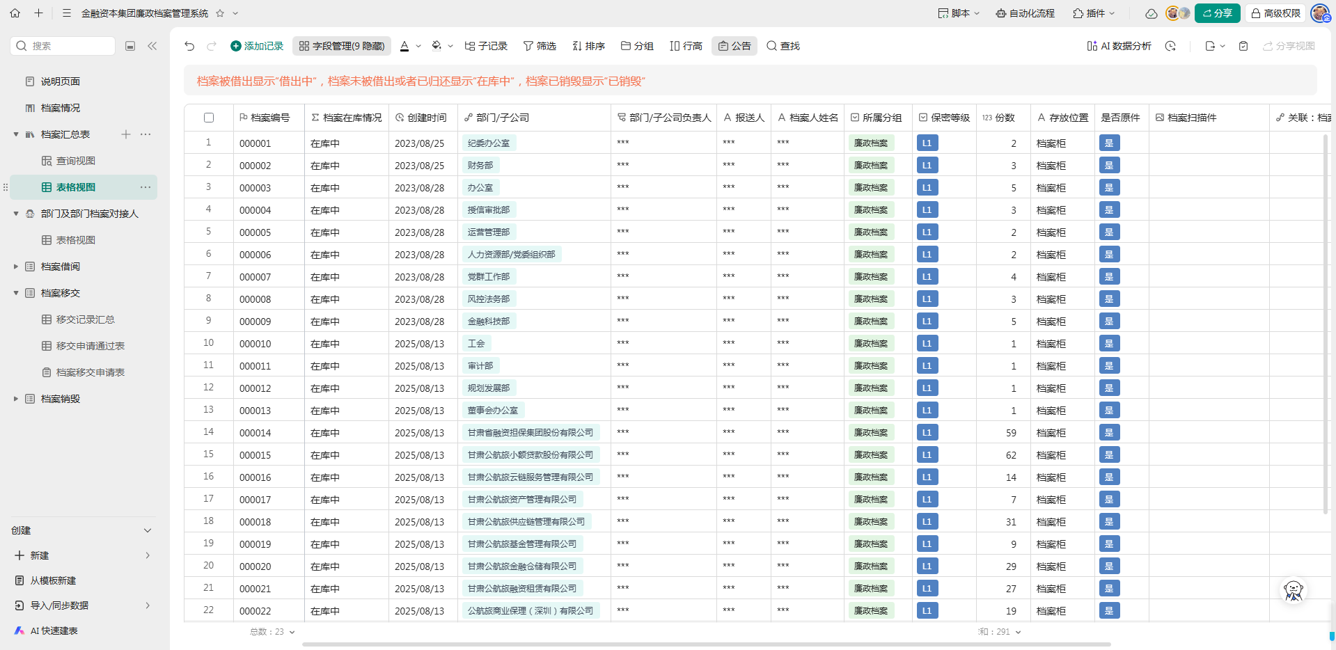Open the fill color picker tool
The width and height of the screenshot is (1336, 650).
[437, 46]
